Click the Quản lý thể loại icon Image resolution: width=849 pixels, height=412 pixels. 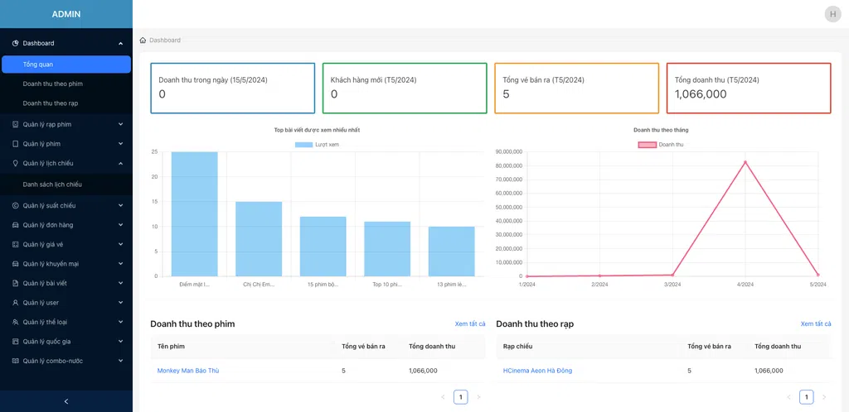[x=15, y=323]
